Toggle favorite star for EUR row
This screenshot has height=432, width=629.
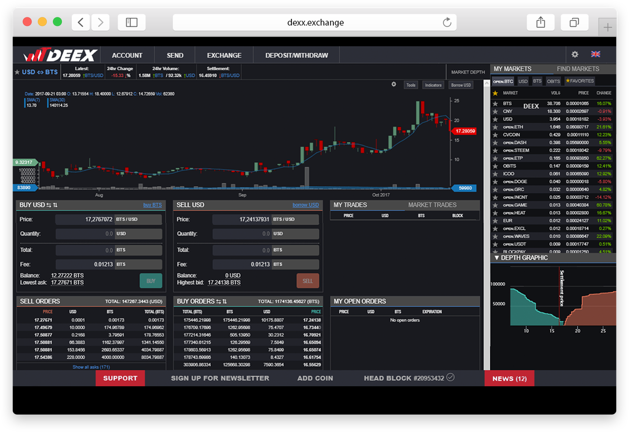pyautogui.click(x=495, y=220)
